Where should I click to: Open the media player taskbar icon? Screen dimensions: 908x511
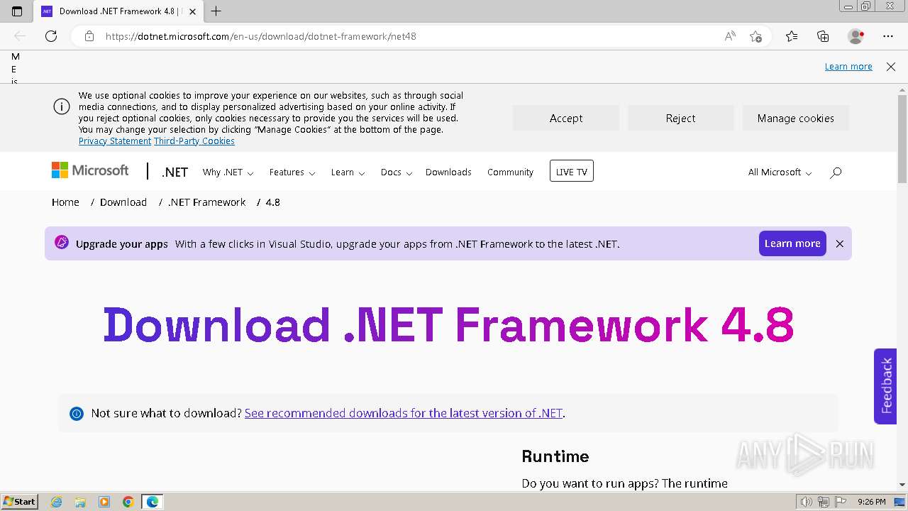coord(104,502)
